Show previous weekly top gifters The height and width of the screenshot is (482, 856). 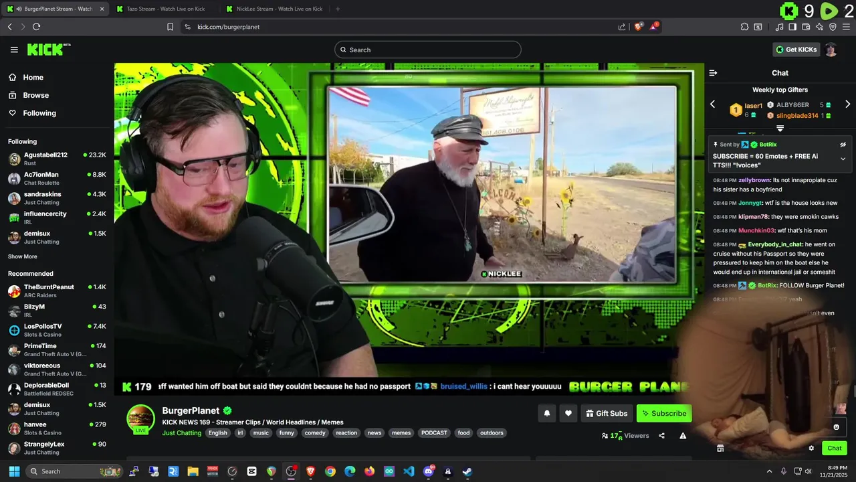point(712,104)
